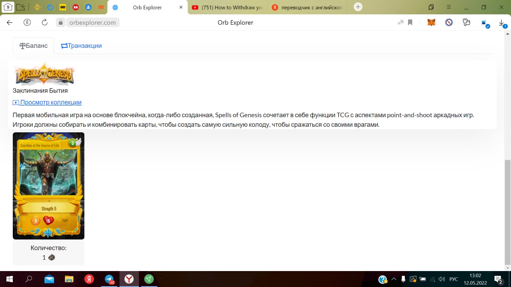Select the Транзакции tab

point(81,46)
